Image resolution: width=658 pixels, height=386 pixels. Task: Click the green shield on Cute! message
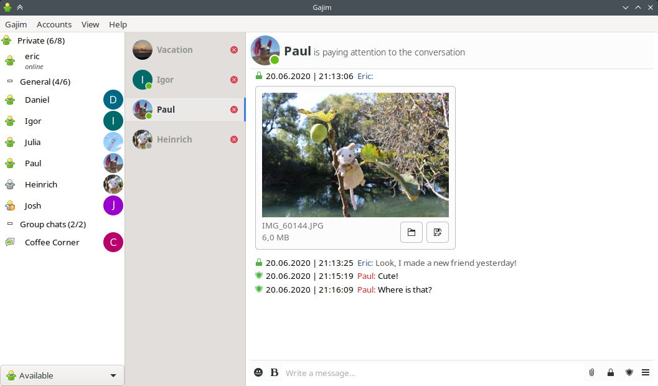coord(259,276)
